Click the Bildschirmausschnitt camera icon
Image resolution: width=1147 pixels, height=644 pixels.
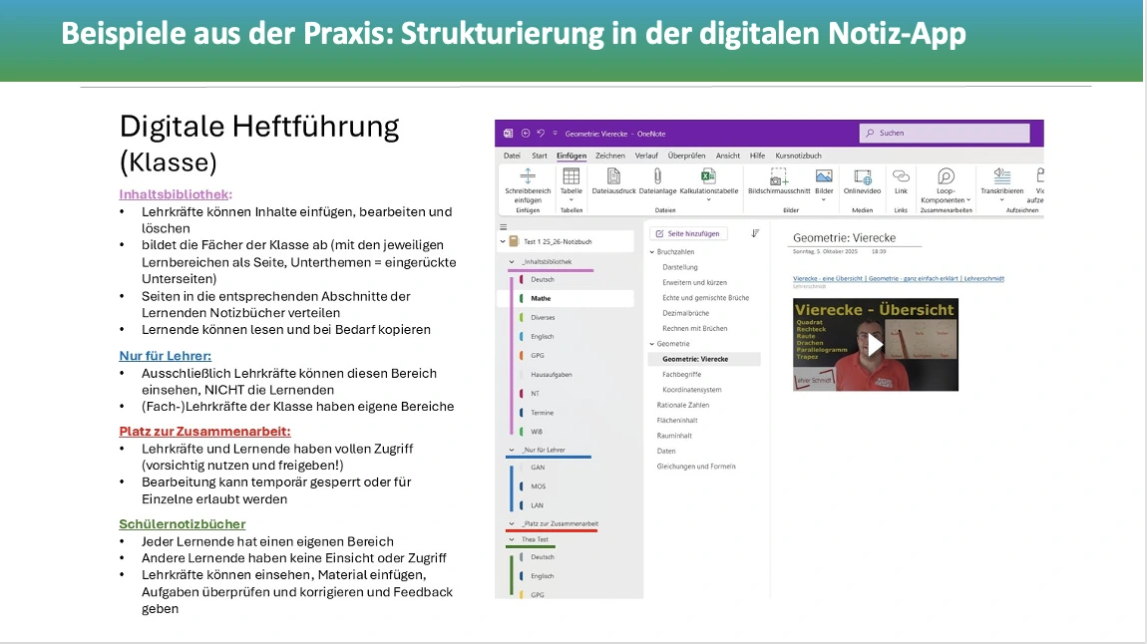(x=779, y=176)
